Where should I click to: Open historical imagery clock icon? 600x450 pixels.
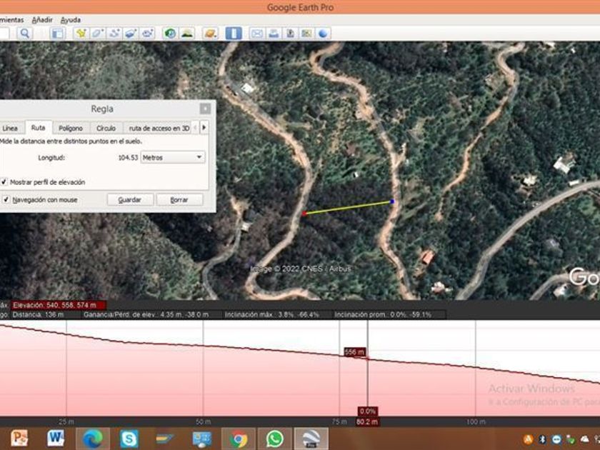pyautogui.click(x=170, y=33)
